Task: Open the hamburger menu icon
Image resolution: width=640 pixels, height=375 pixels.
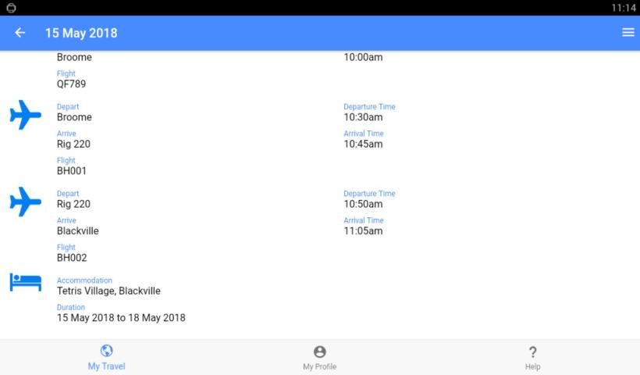Action: tap(628, 33)
